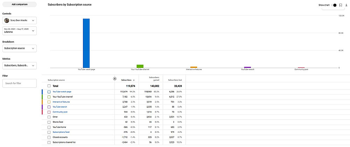Click the blue color marker beside YouTube watch page
Image resolution: width=350 pixels, height=147 pixels.
coord(42,92)
